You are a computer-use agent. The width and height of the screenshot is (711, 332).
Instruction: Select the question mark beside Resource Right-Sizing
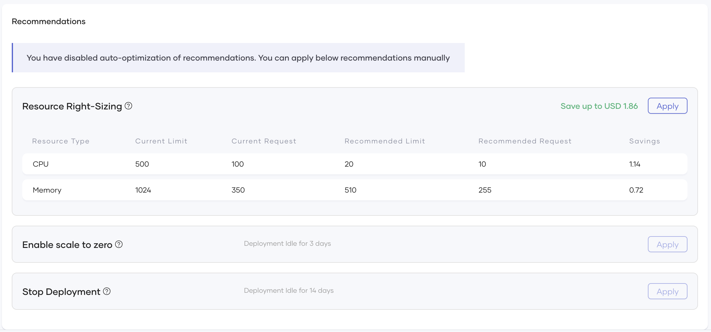tap(128, 106)
